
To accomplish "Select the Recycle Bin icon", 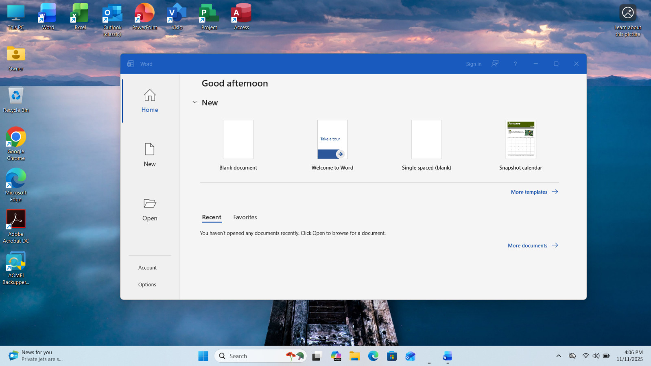I will tap(16, 100).
